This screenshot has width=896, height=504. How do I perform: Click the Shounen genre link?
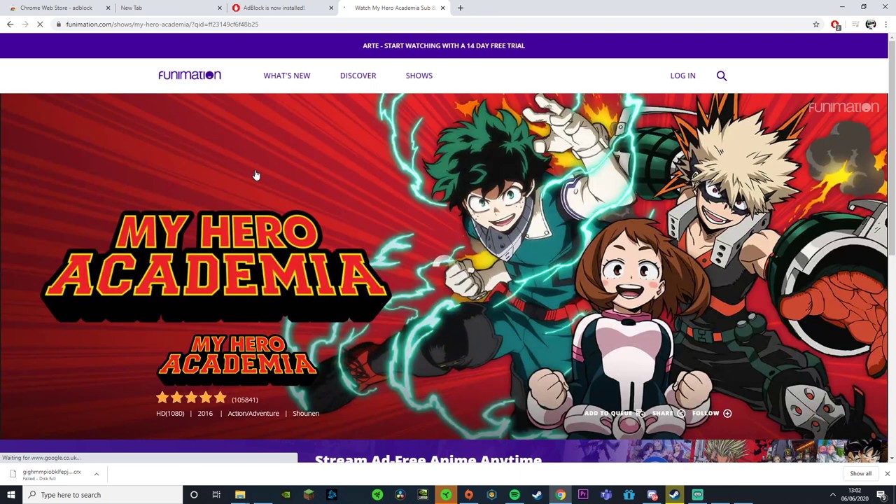point(306,414)
